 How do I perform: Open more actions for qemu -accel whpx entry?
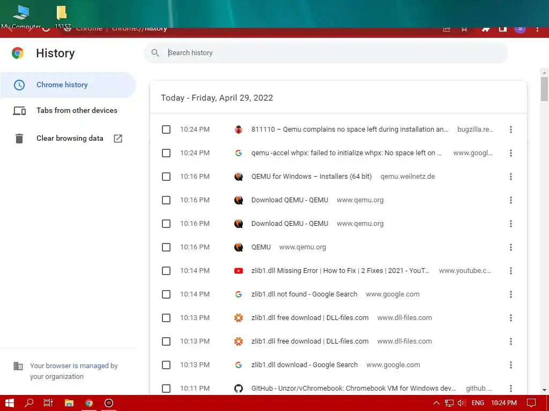[511, 153]
